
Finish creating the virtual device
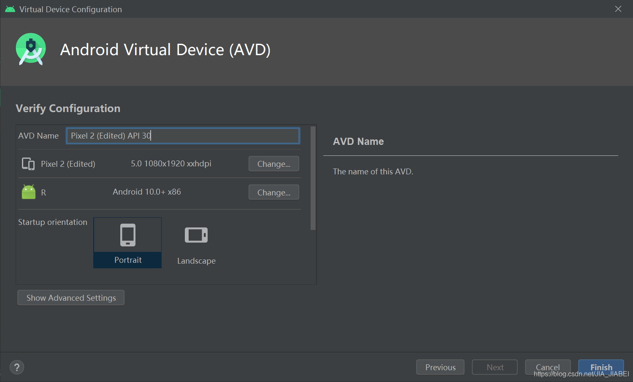pyautogui.click(x=601, y=367)
